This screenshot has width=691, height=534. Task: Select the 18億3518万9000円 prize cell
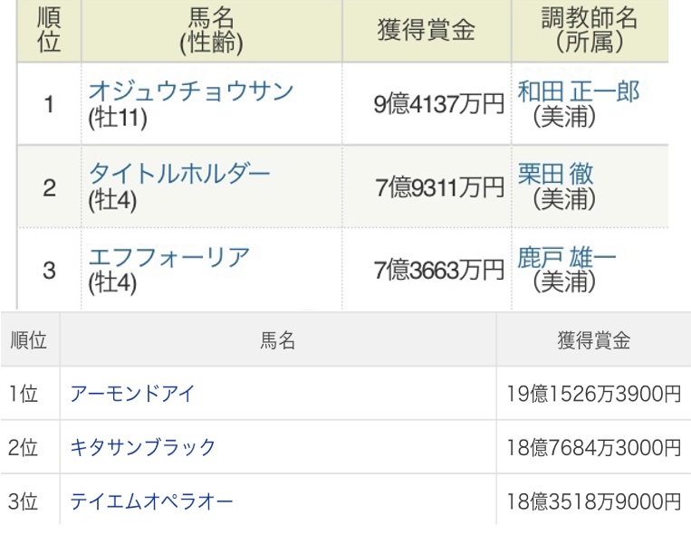[x=593, y=501]
